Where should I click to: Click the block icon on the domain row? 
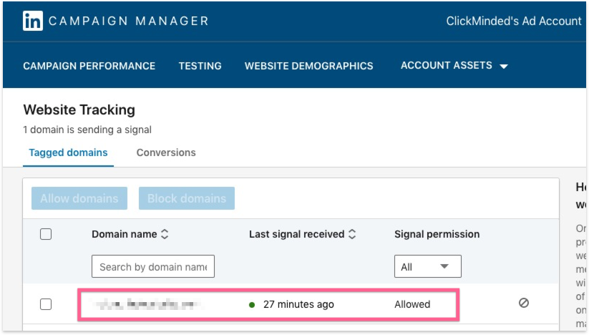point(524,304)
